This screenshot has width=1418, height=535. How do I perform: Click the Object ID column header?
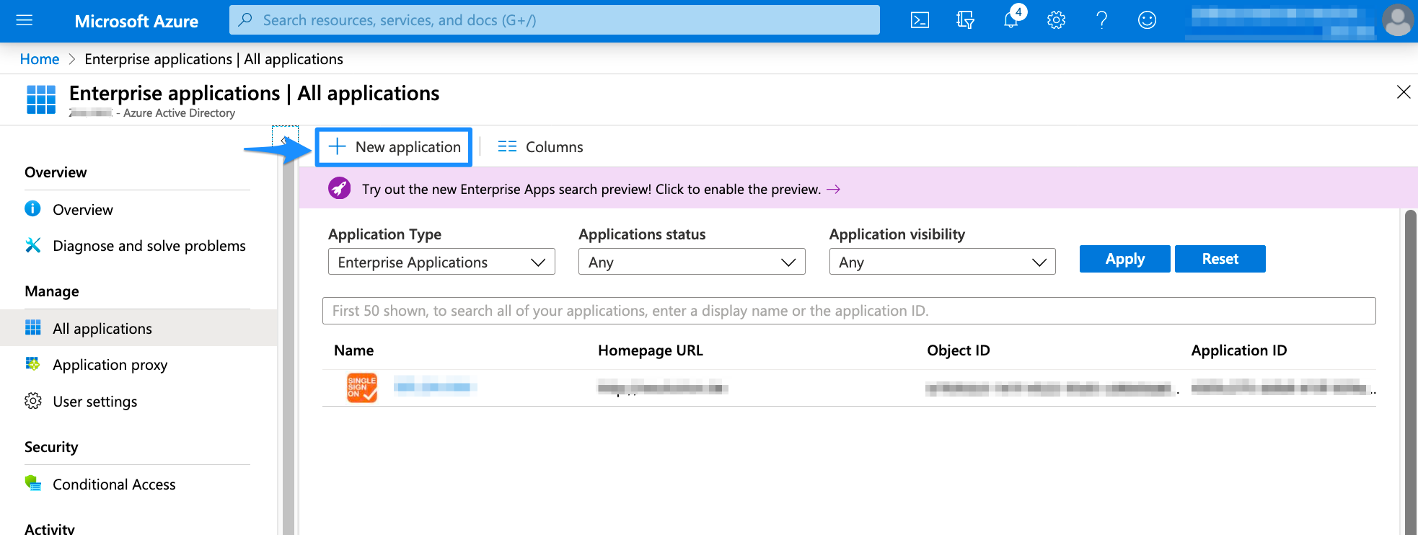point(959,350)
